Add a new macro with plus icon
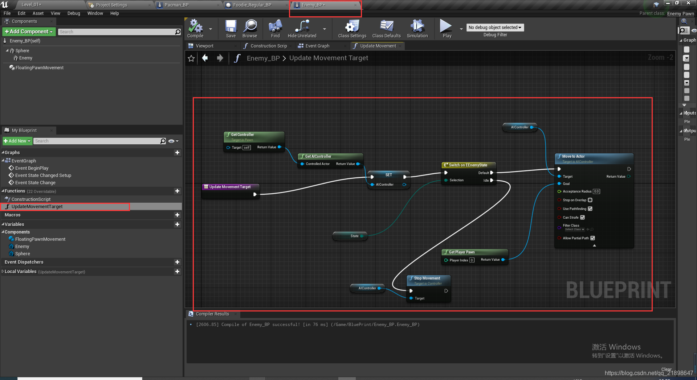The width and height of the screenshot is (697, 380). (177, 215)
